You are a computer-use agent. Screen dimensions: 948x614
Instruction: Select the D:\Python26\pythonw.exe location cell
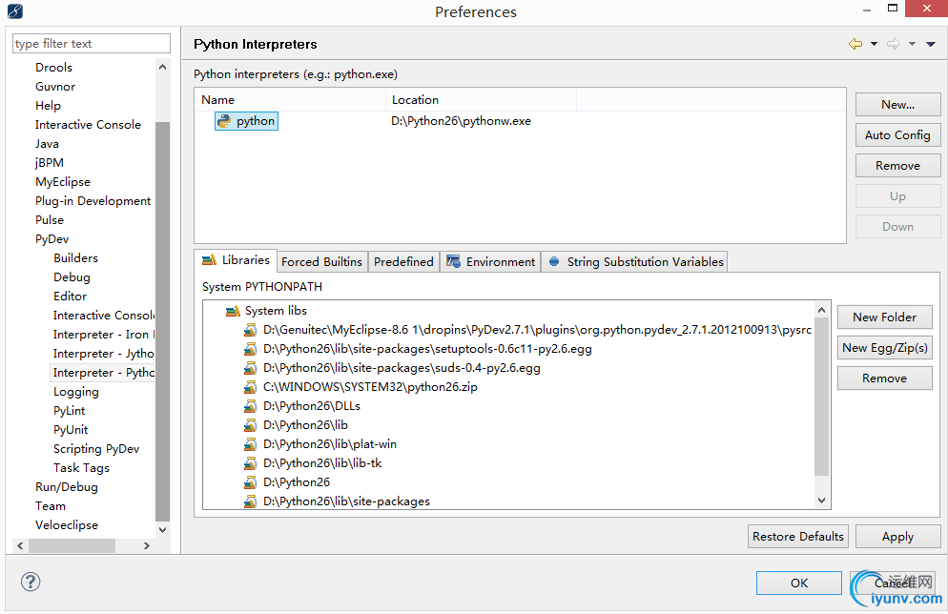tap(461, 121)
